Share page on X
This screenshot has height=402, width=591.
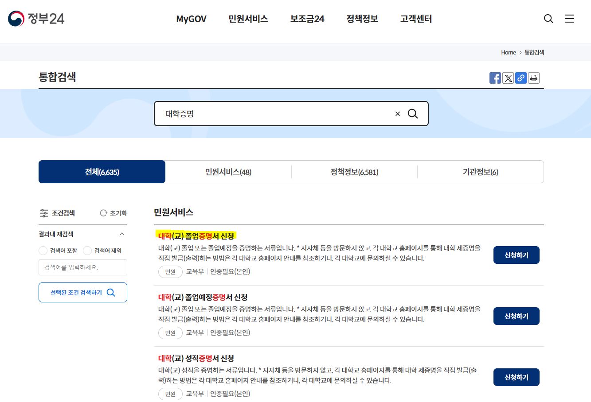[508, 78]
